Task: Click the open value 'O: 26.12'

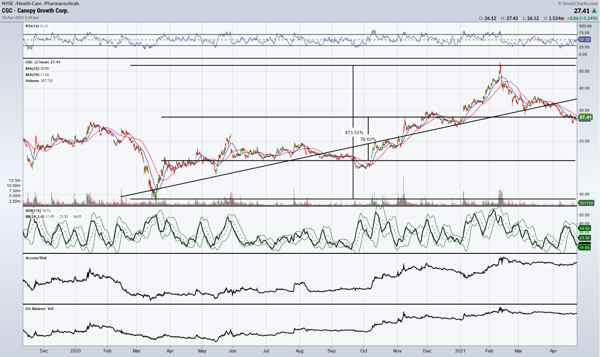Action: coord(487,18)
